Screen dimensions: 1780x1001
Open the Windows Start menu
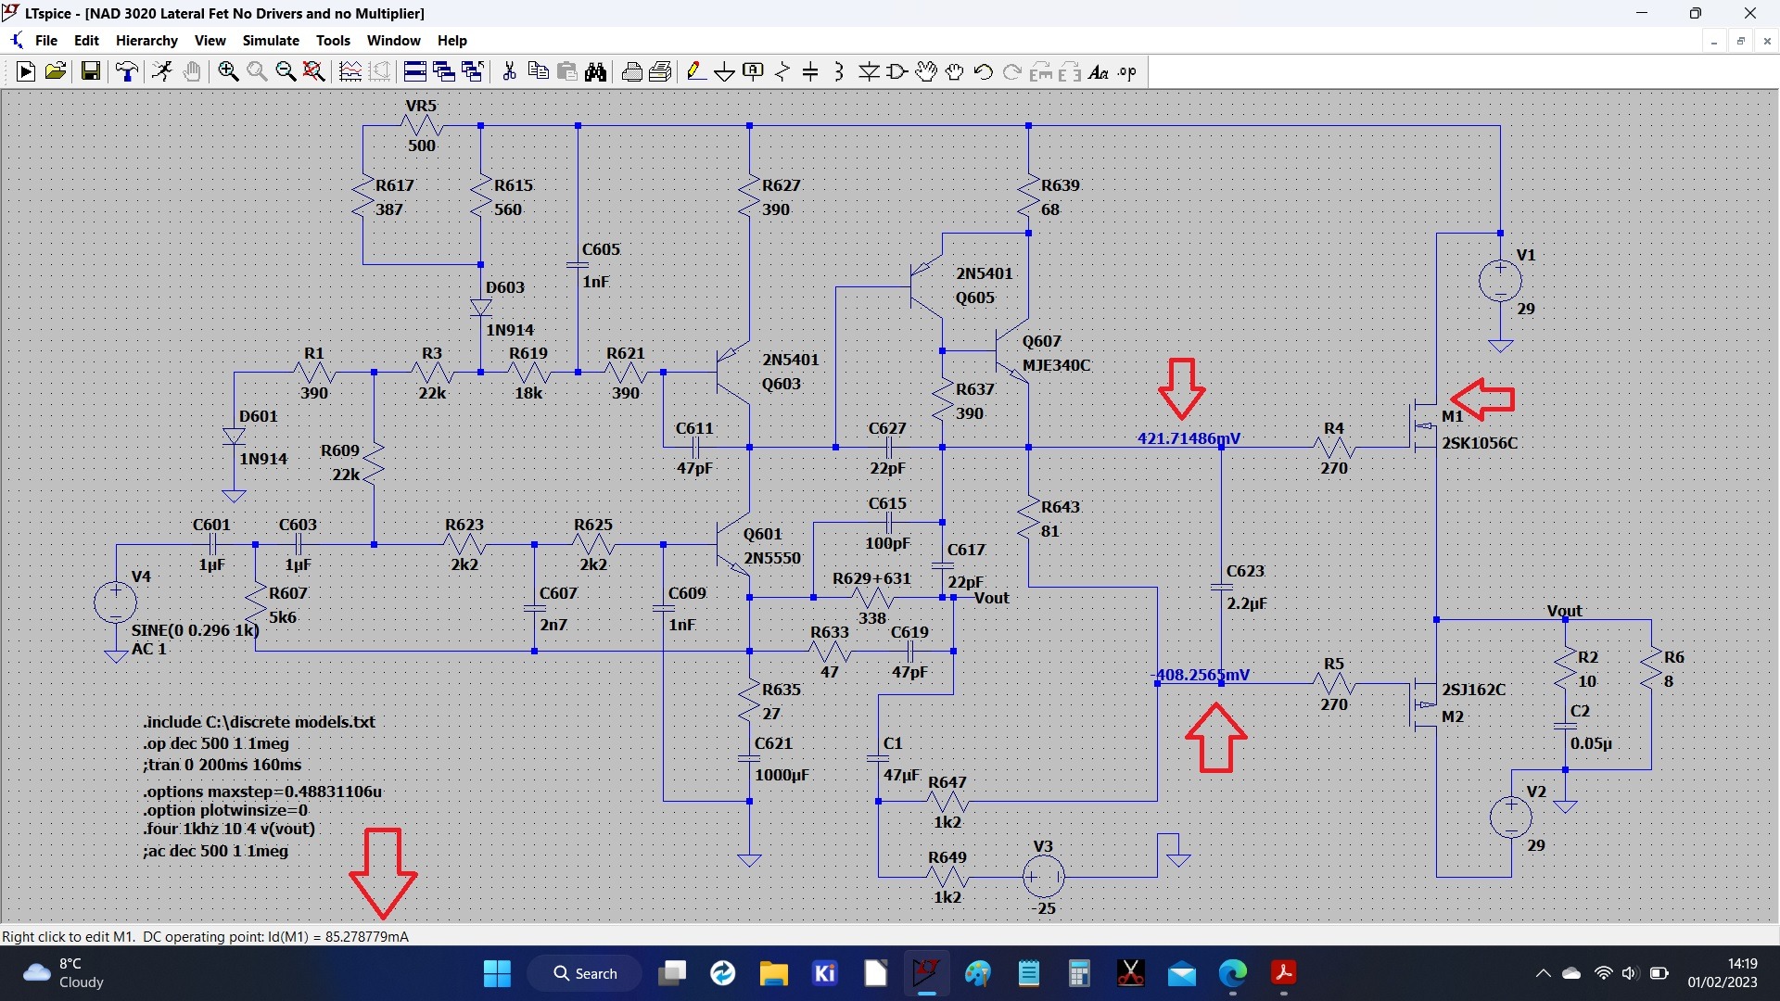497,973
